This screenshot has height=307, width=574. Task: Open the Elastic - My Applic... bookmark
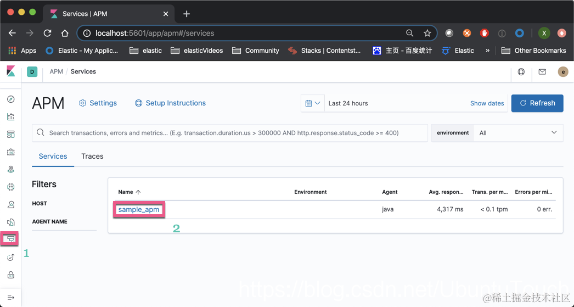click(82, 51)
